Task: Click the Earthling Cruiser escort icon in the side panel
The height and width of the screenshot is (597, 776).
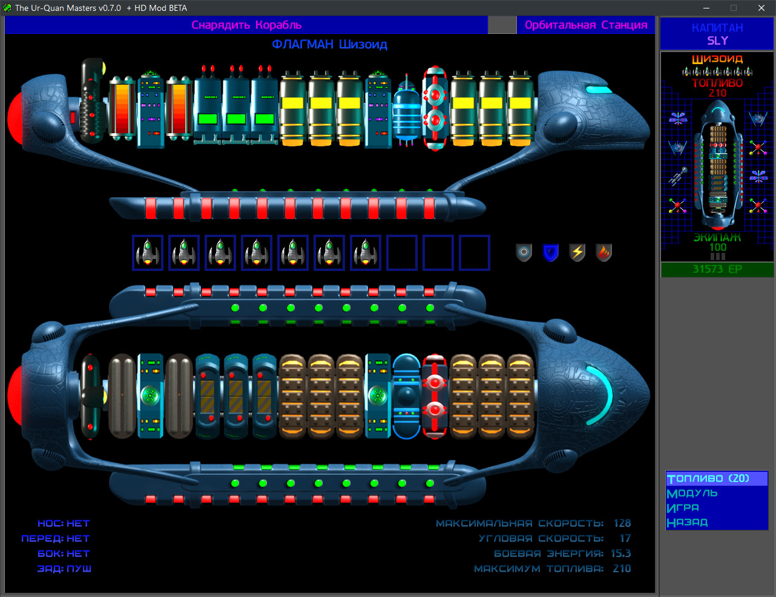Action: (x=678, y=176)
